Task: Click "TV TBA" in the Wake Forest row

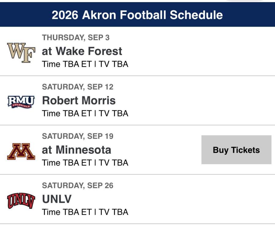Action: pos(113,64)
